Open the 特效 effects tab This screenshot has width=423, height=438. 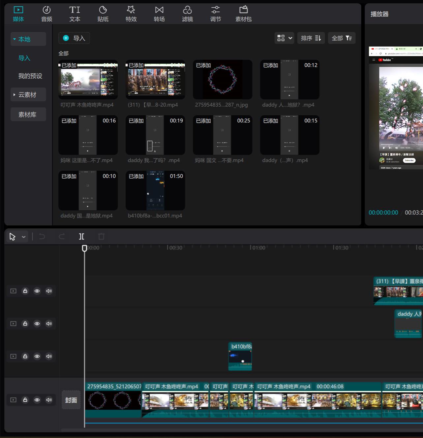131,14
